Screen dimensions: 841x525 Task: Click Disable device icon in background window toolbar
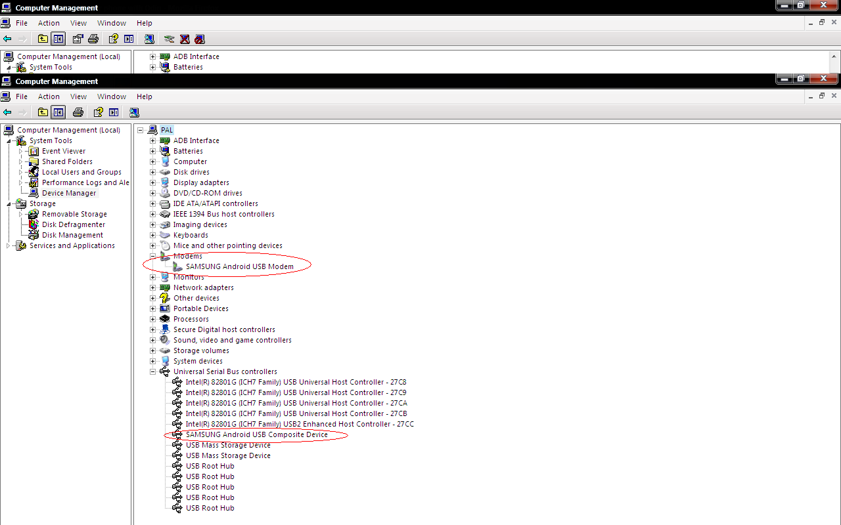(x=200, y=39)
